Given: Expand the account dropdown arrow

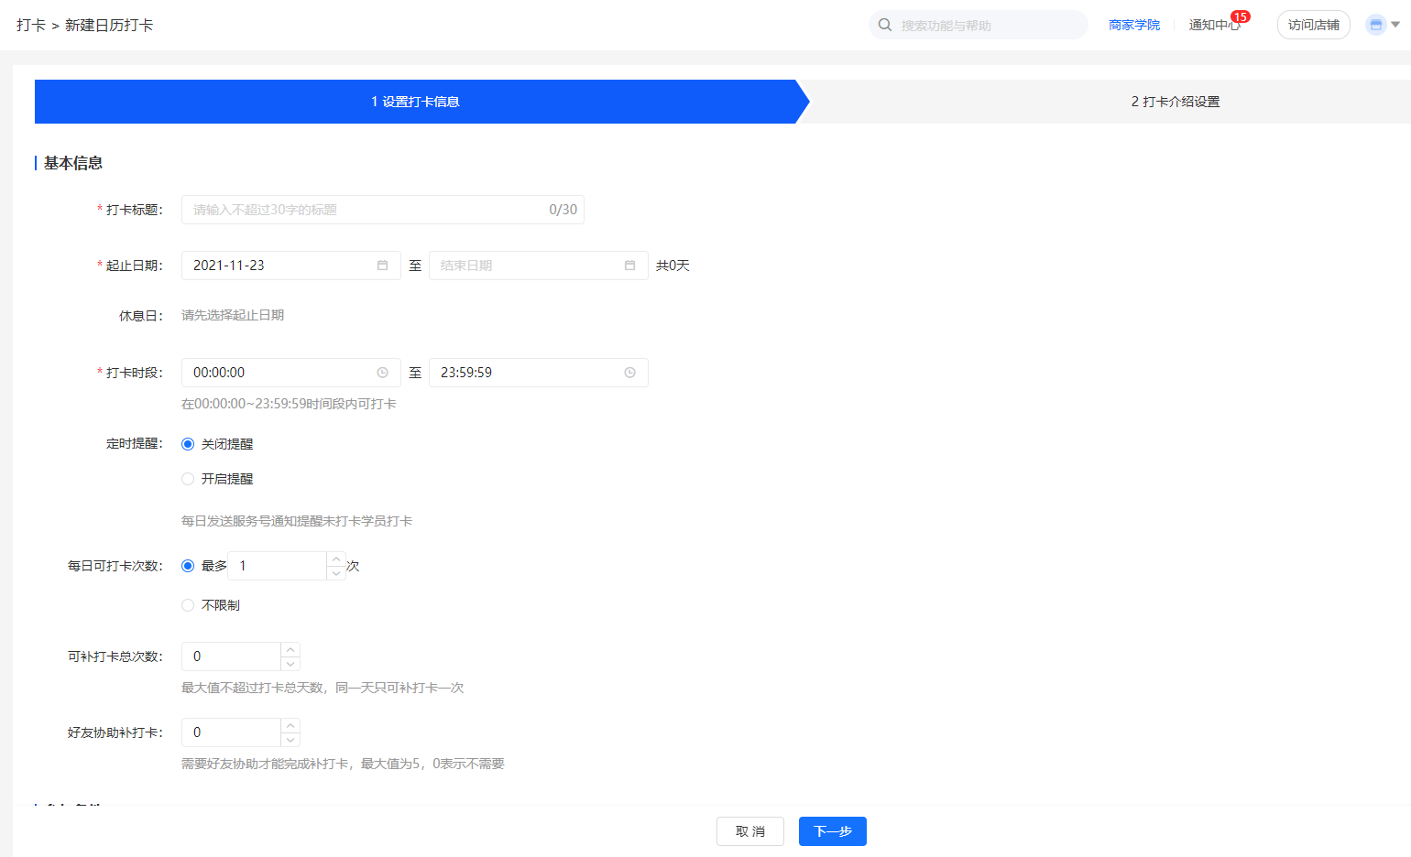Looking at the screenshot, I should [1395, 25].
